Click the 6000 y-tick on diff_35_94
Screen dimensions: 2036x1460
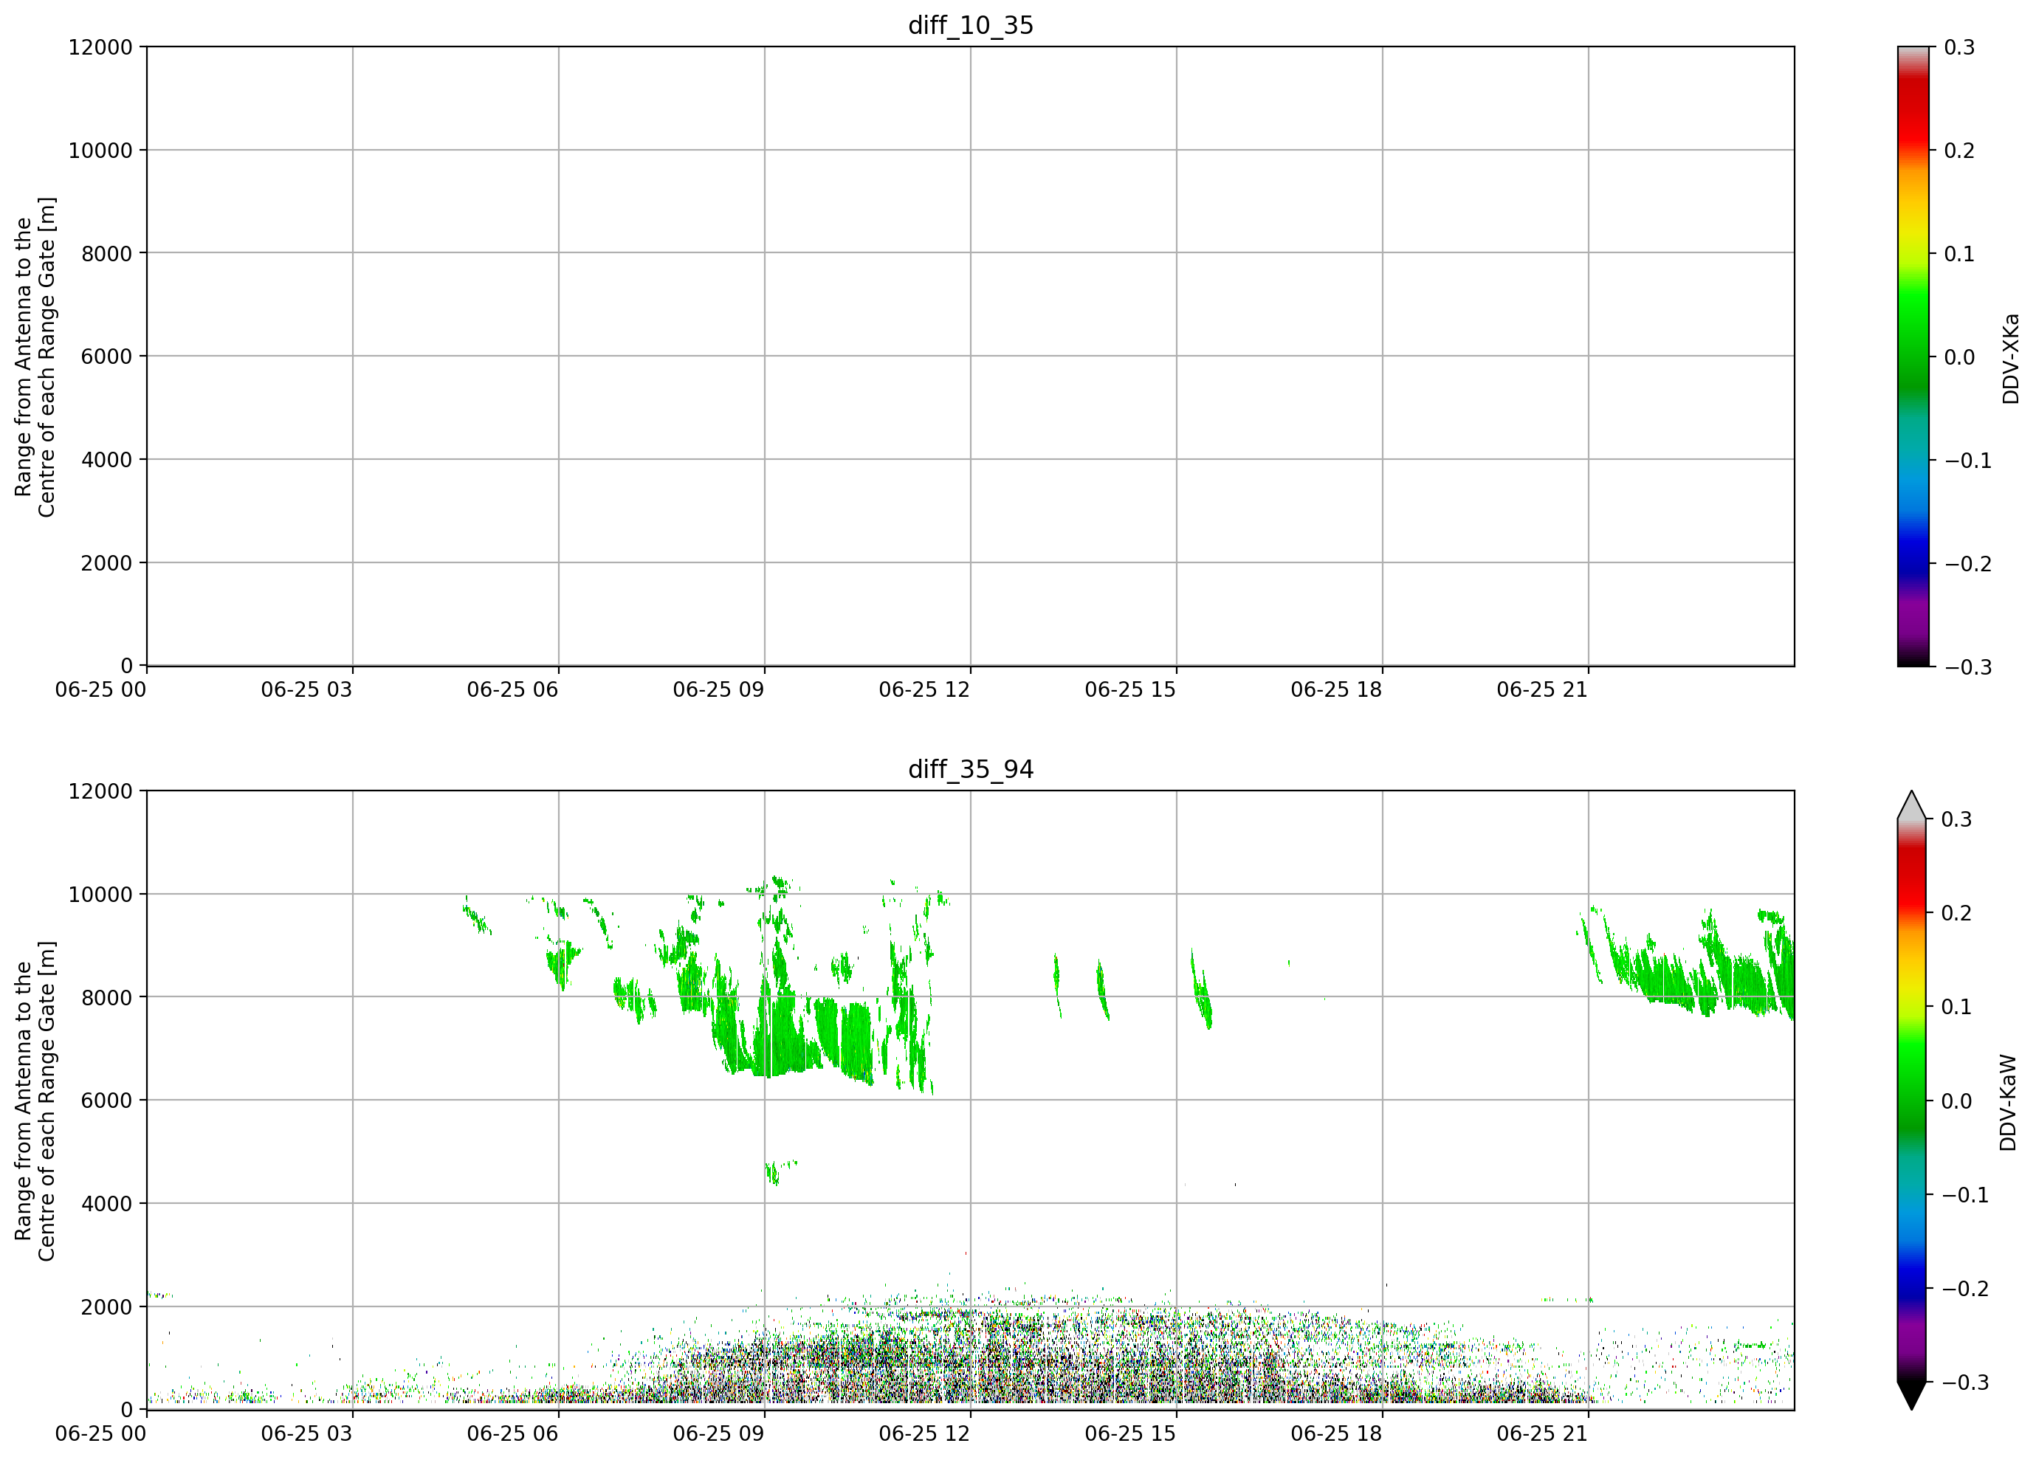[107, 1100]
